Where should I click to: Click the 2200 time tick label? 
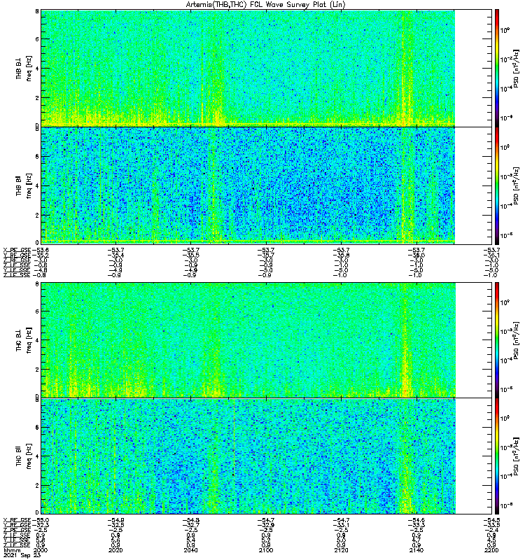tap(491, 550)
